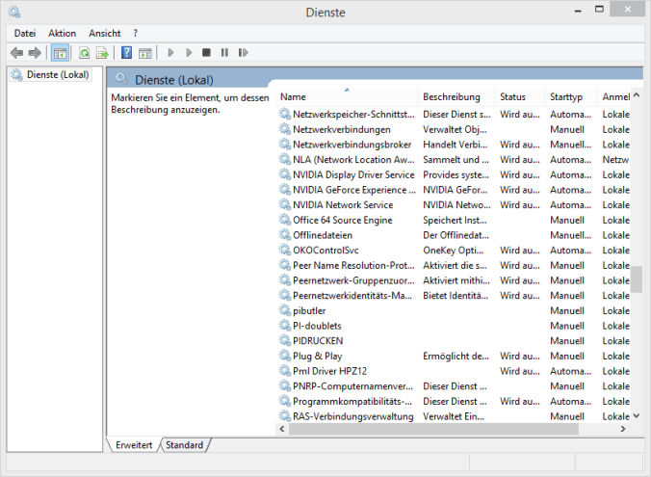The width and height of the screenshot is (651, 477).
Task: Click gear icon next to Netzwerkverbindungen
Action: point(284,129)
